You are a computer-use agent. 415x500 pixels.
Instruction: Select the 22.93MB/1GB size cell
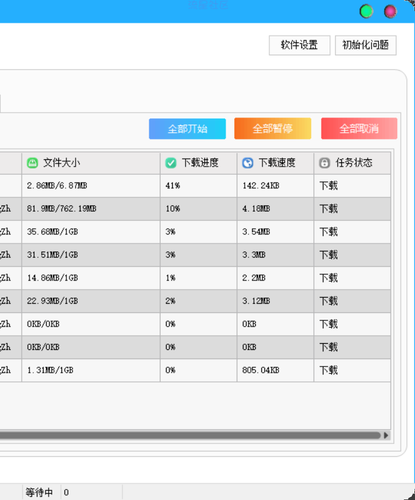[x=91, y=301]
